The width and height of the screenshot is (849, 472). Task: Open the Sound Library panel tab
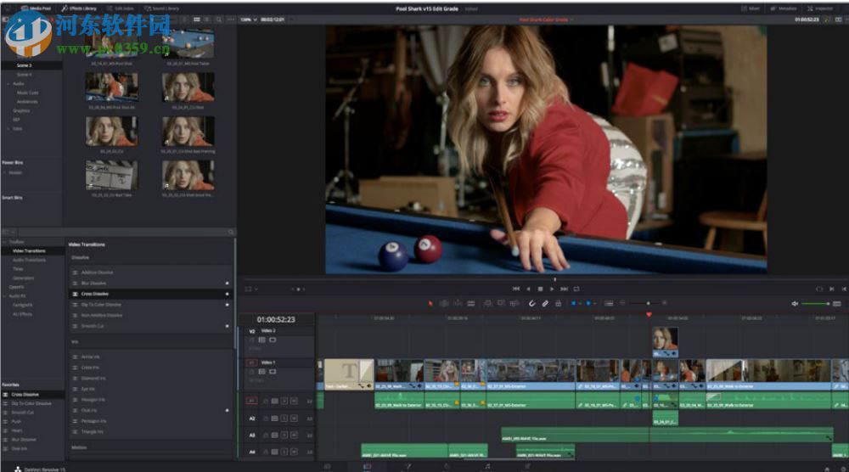pyautogui.click(x=161, y=8)
